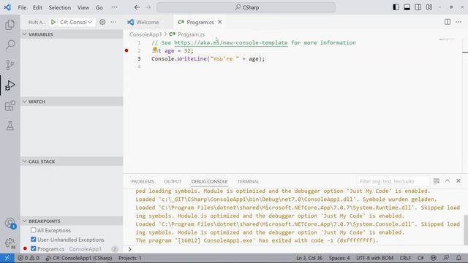Open the Accounts menu icon
Screen dimensions: 468x263
point(10,223)
